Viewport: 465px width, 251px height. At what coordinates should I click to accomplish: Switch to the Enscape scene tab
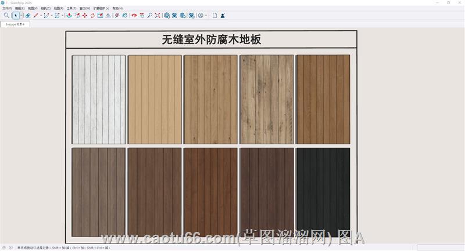click(15, 24)
